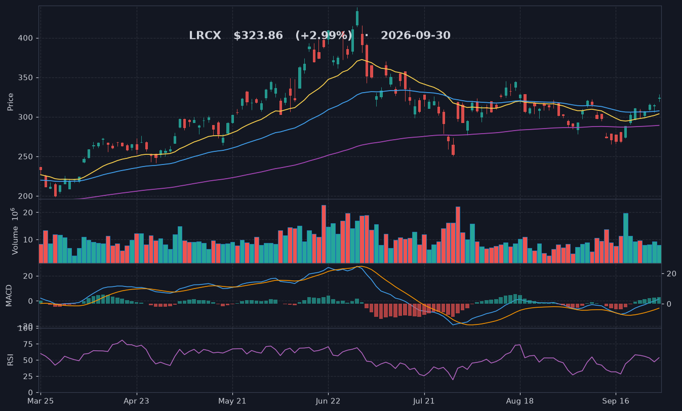Click the Aug 18 date tick label
This screenshot has height=411, width=682.
pyautogui.click(x=520, y=400)
